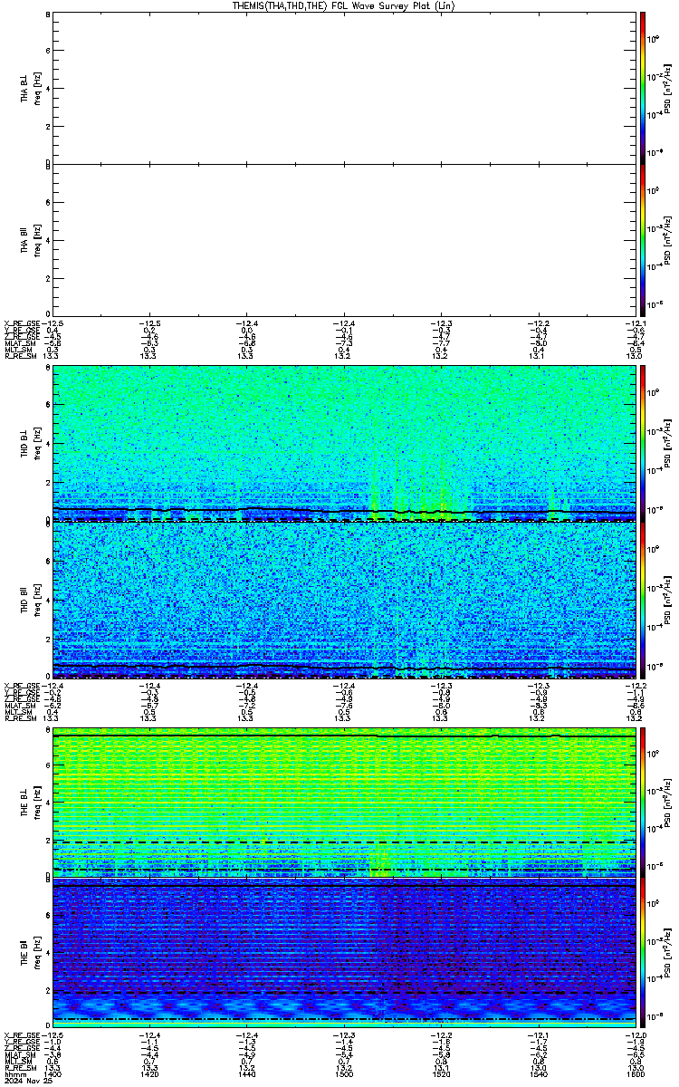Click the THA B-parallel freq axis label
Viewport: 679px width, 1087px height.
(x=37, y=240)
